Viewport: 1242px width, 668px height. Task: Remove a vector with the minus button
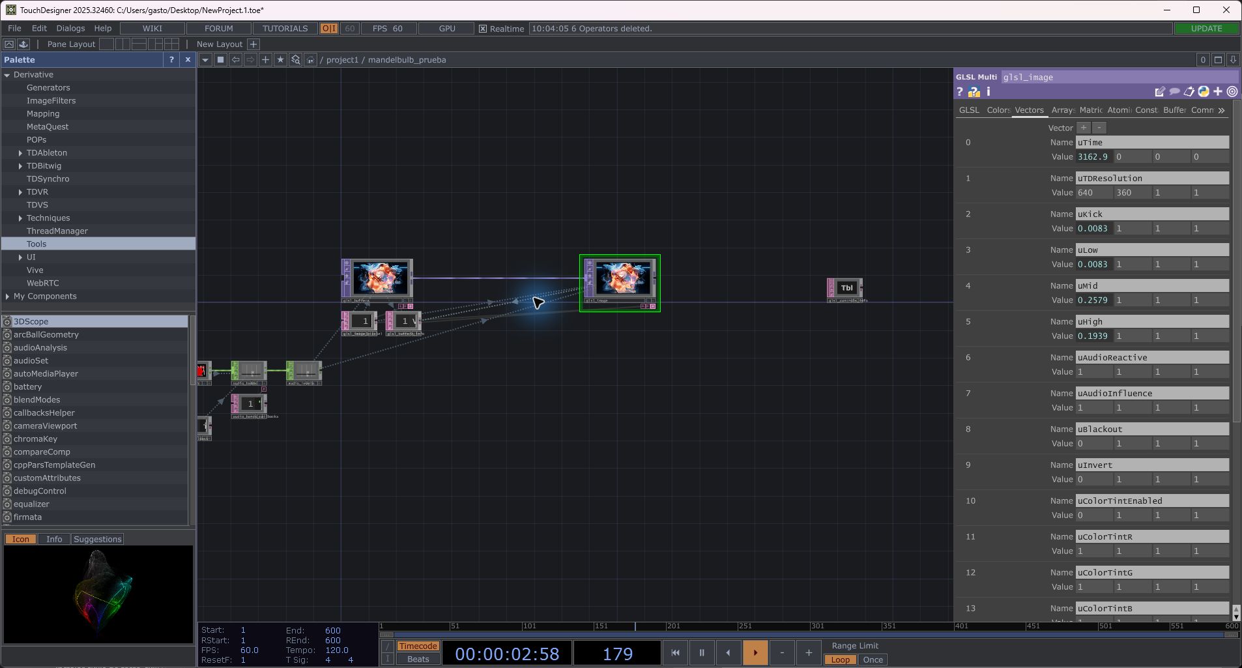[1099, 128]
